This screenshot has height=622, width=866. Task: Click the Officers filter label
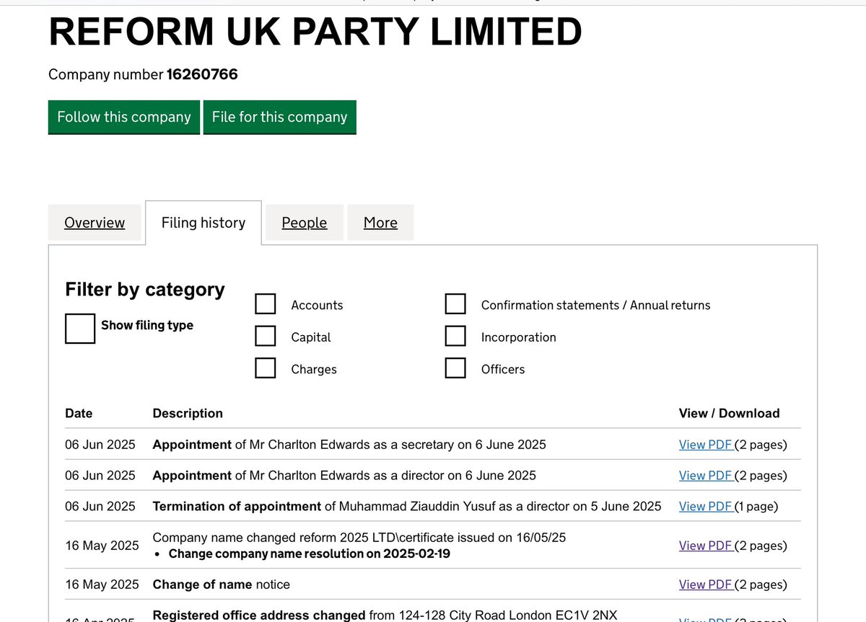[503, 369]
